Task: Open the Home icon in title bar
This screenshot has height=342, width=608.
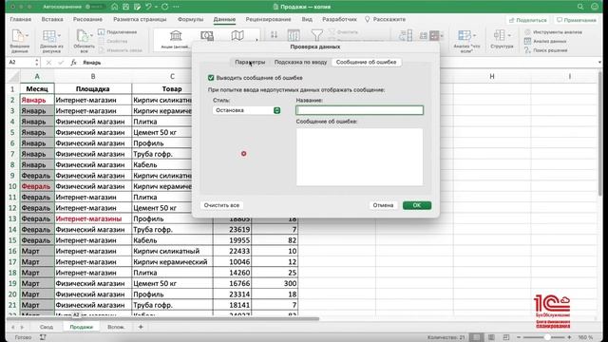Action: pyautogui.click(x=114, y=7)
